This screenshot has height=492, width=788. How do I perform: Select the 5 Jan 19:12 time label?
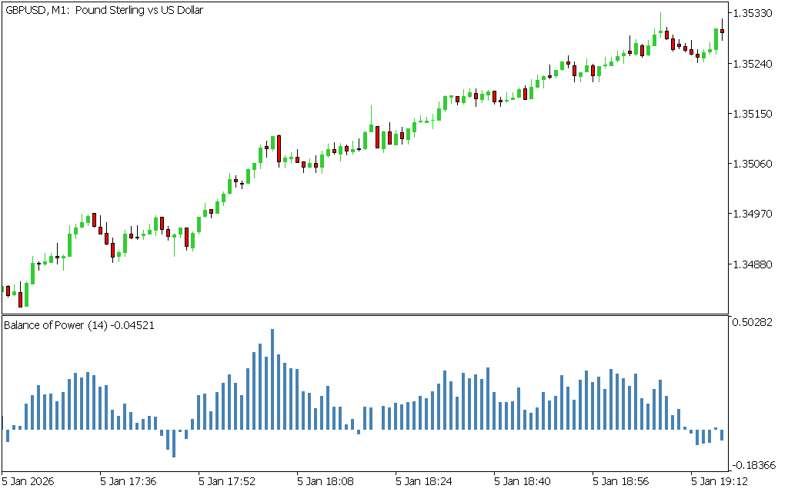point(720,481)
